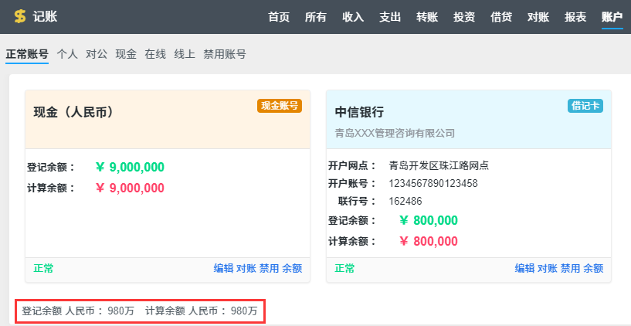Viewport: 631px width, 326px height.
Task: Go to the 收入 income page
Action: pos(353,17)
